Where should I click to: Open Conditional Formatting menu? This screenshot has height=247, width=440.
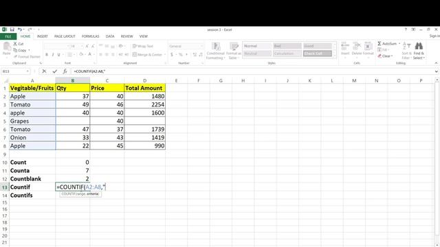(x=215, y=51)
